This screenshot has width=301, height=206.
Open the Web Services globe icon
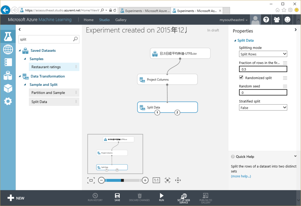tap(8, 49)
